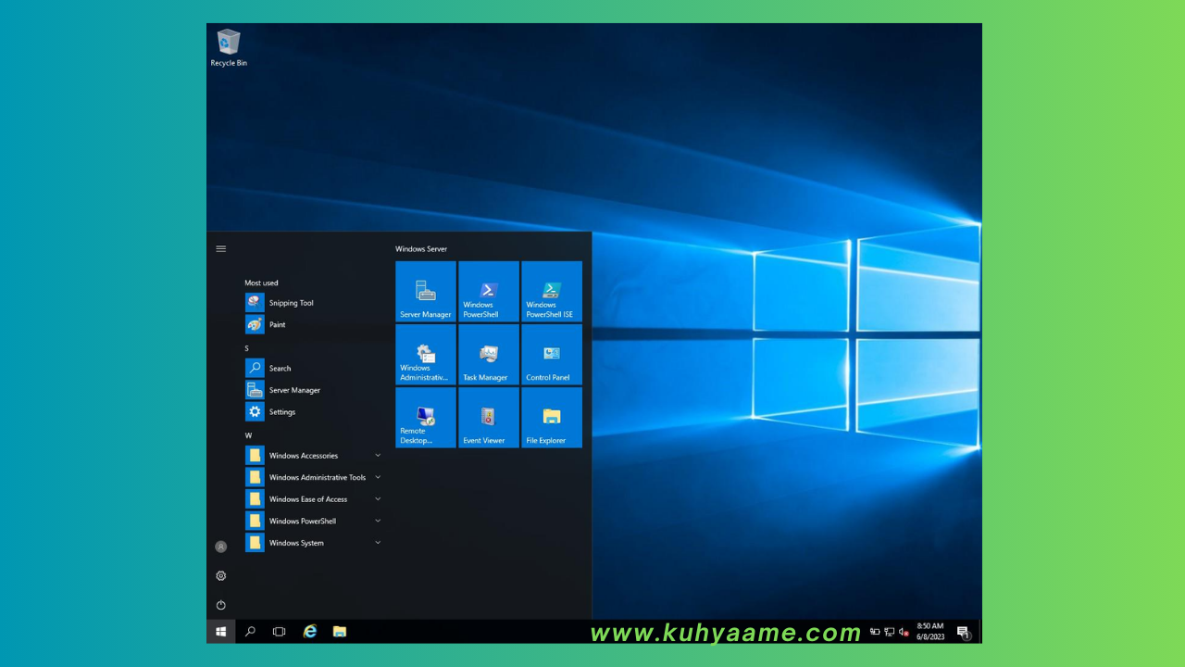
Task: Open the user account icon in Start
Action: click(x=221, y=547)
